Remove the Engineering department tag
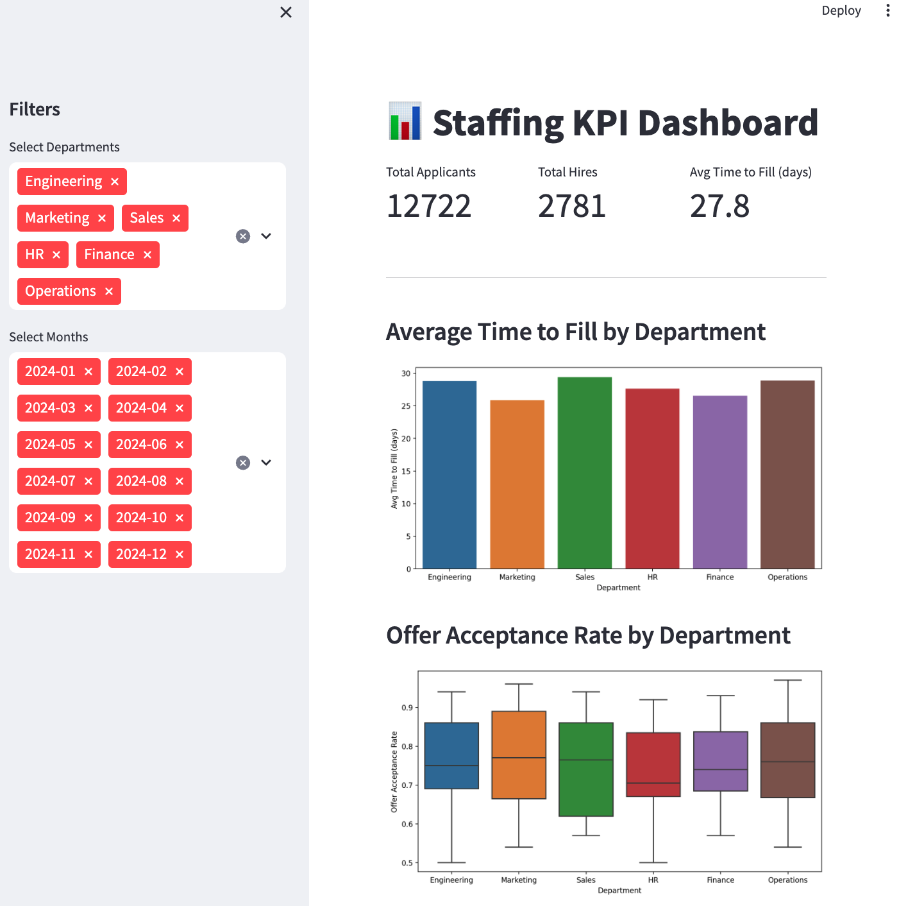This screenshot has height=906, width=899. pos(115,182)
